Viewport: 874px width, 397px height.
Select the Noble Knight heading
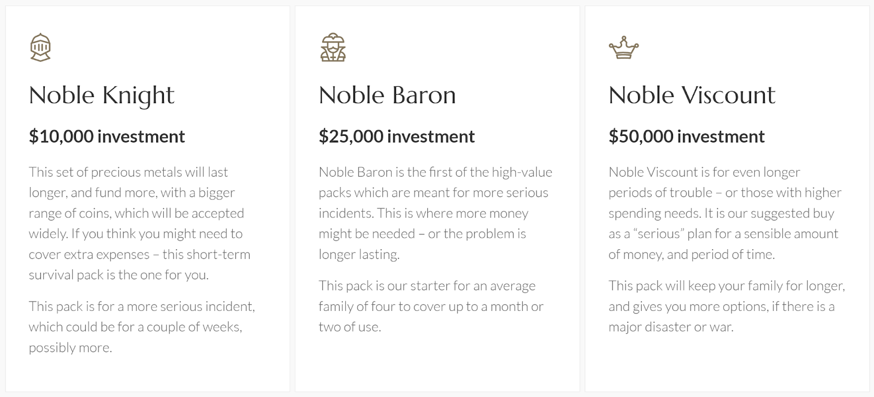[x=102, y=95]
